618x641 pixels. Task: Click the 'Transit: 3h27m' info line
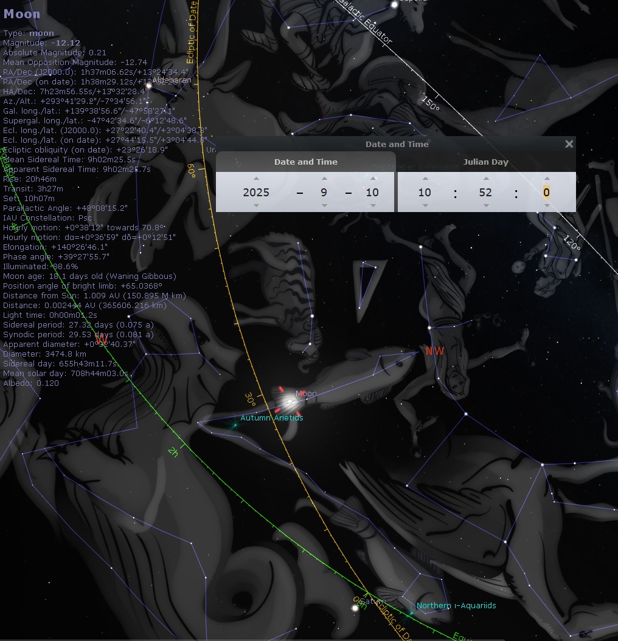(33, 189)
